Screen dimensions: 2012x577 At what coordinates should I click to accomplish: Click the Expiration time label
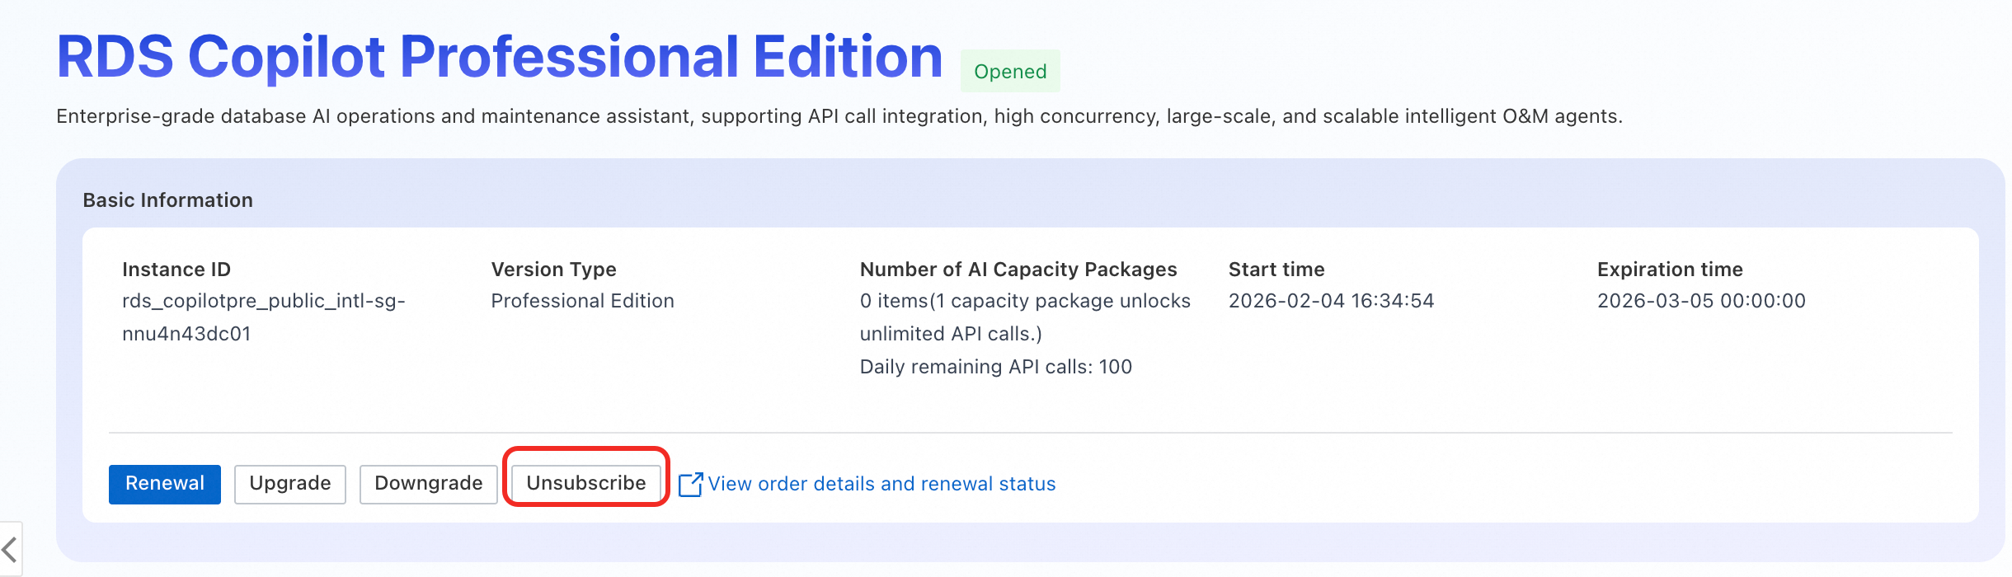(x=1670, y=270)
